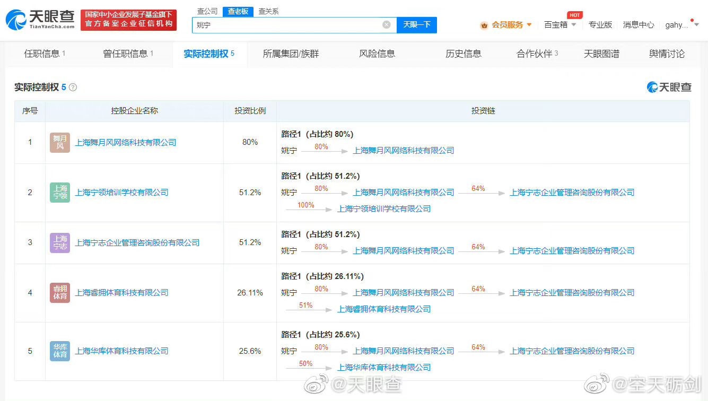Click the help icon beside 实际控制权 5
This screenshot has height=401, width=708.
73,88
